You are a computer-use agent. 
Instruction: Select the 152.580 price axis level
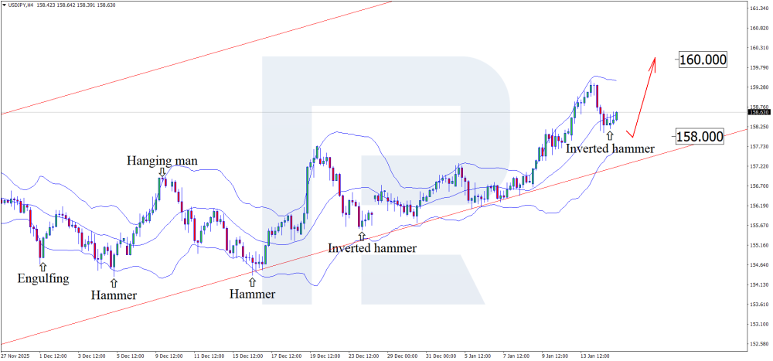[758, 343]
